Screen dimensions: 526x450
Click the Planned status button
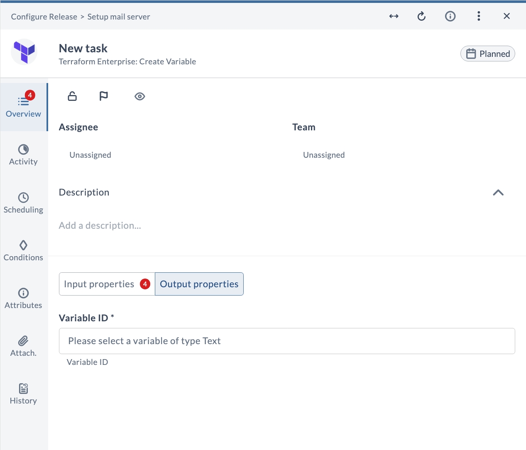(488, 54)
